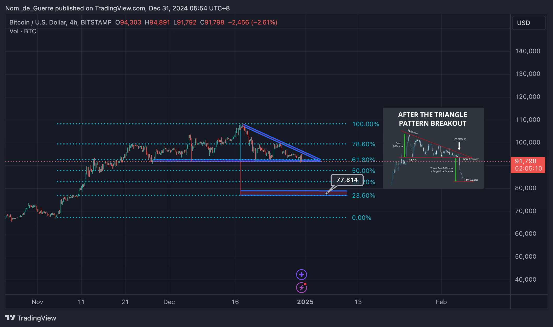This screenshot has width=553, height=327.
Task: Click the Dec date label on time axis
Action: 169,302
